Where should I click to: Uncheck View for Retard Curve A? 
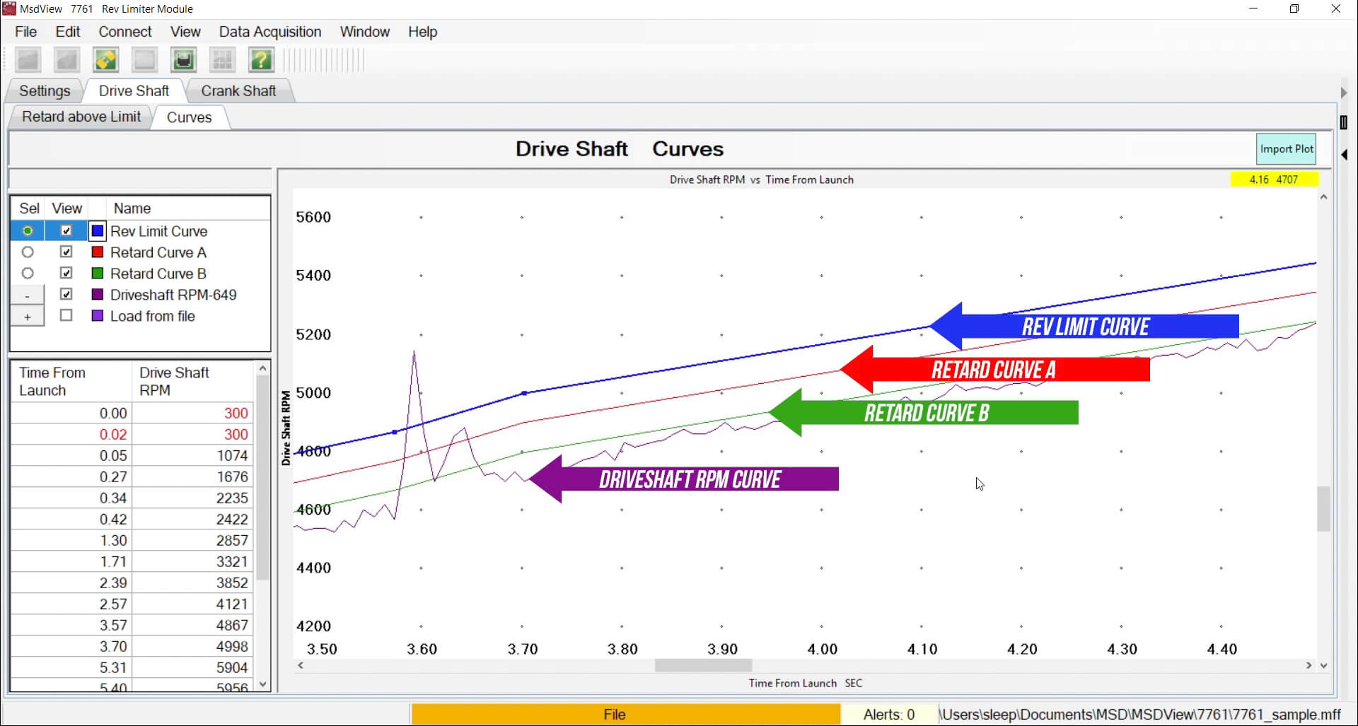(x=66, y=252)
